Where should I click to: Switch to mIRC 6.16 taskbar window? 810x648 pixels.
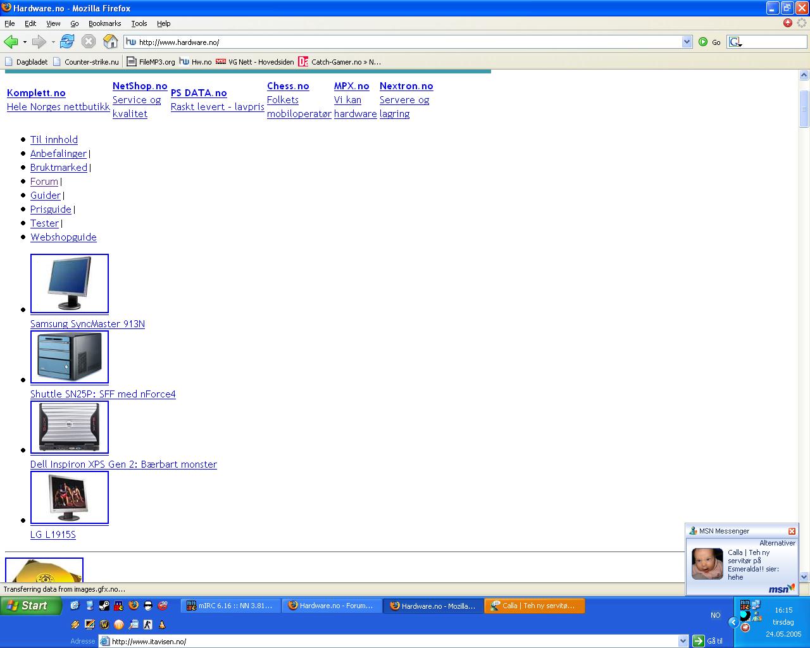coord(230,606)
